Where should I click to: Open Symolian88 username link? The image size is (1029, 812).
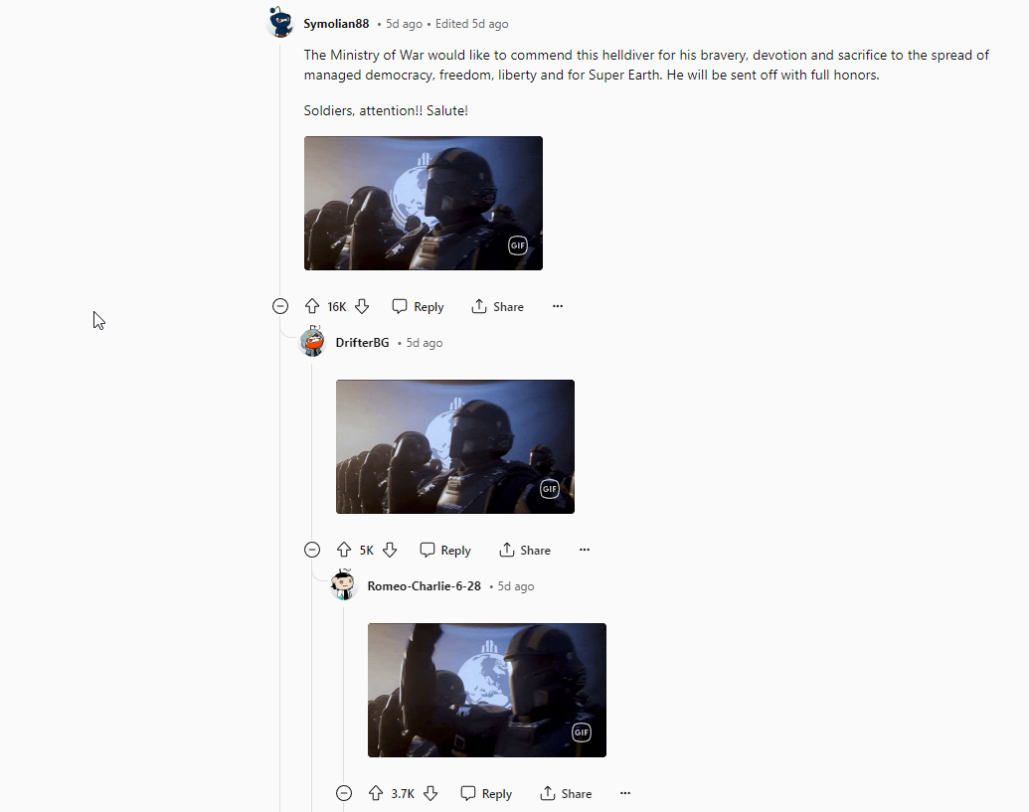[x=336, y=24]
